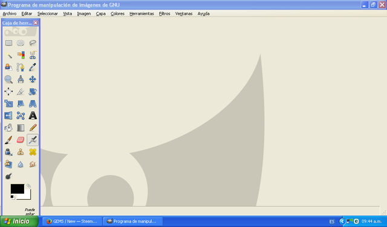
Task: Select the Perspective Clone tool
Action: coord(8,164)
